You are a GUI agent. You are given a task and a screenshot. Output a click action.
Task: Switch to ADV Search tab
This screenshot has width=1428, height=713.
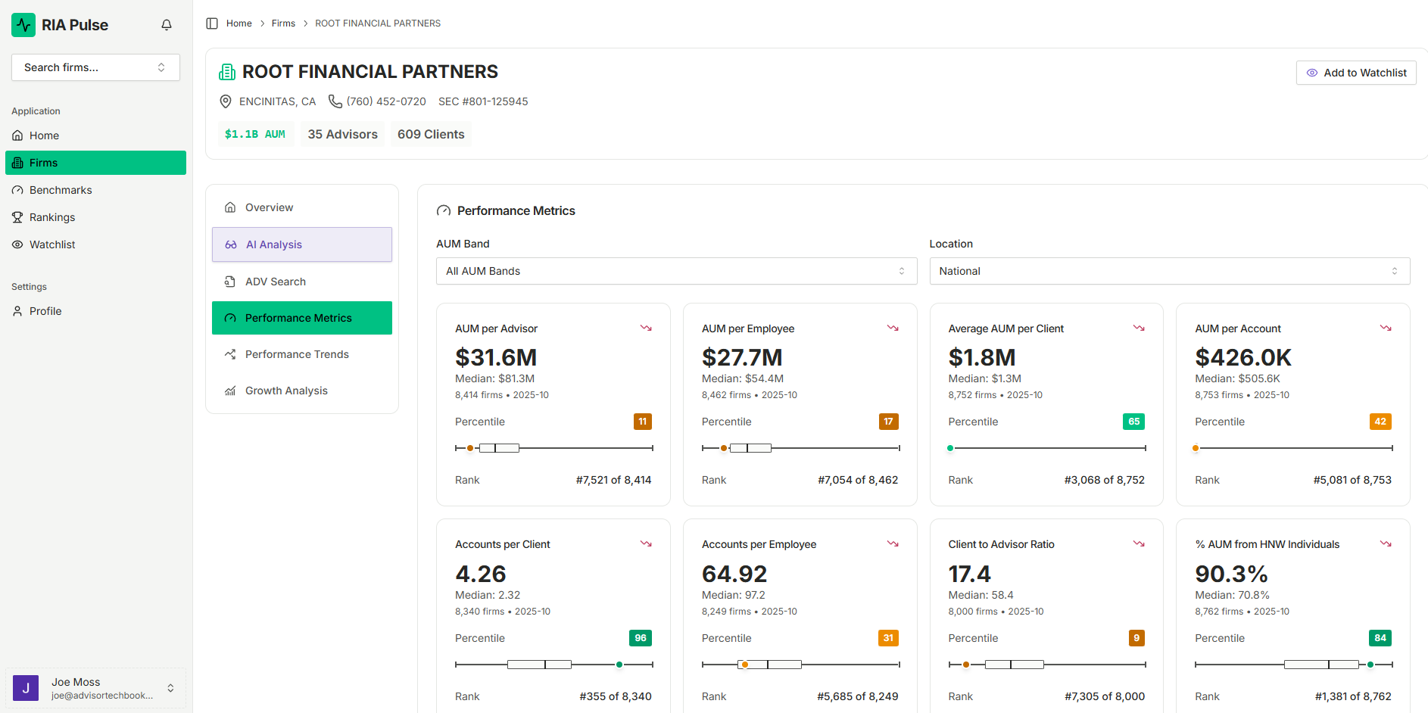click(x=302, y=282)
